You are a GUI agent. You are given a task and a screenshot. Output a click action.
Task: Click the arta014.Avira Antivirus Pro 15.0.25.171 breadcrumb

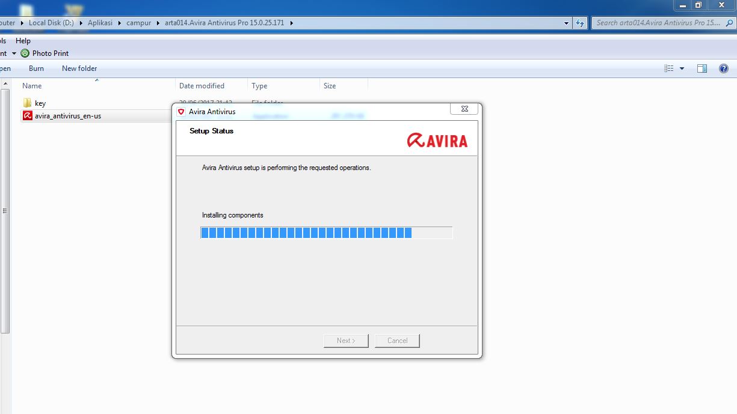point(224,23)
